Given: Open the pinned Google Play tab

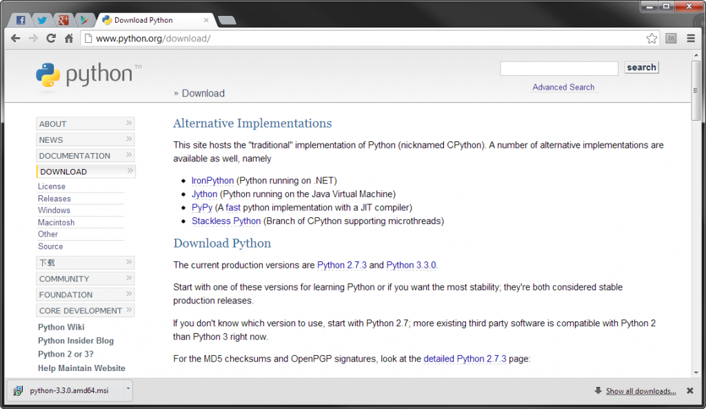Looking at the screenshot, I should (84, 20).
